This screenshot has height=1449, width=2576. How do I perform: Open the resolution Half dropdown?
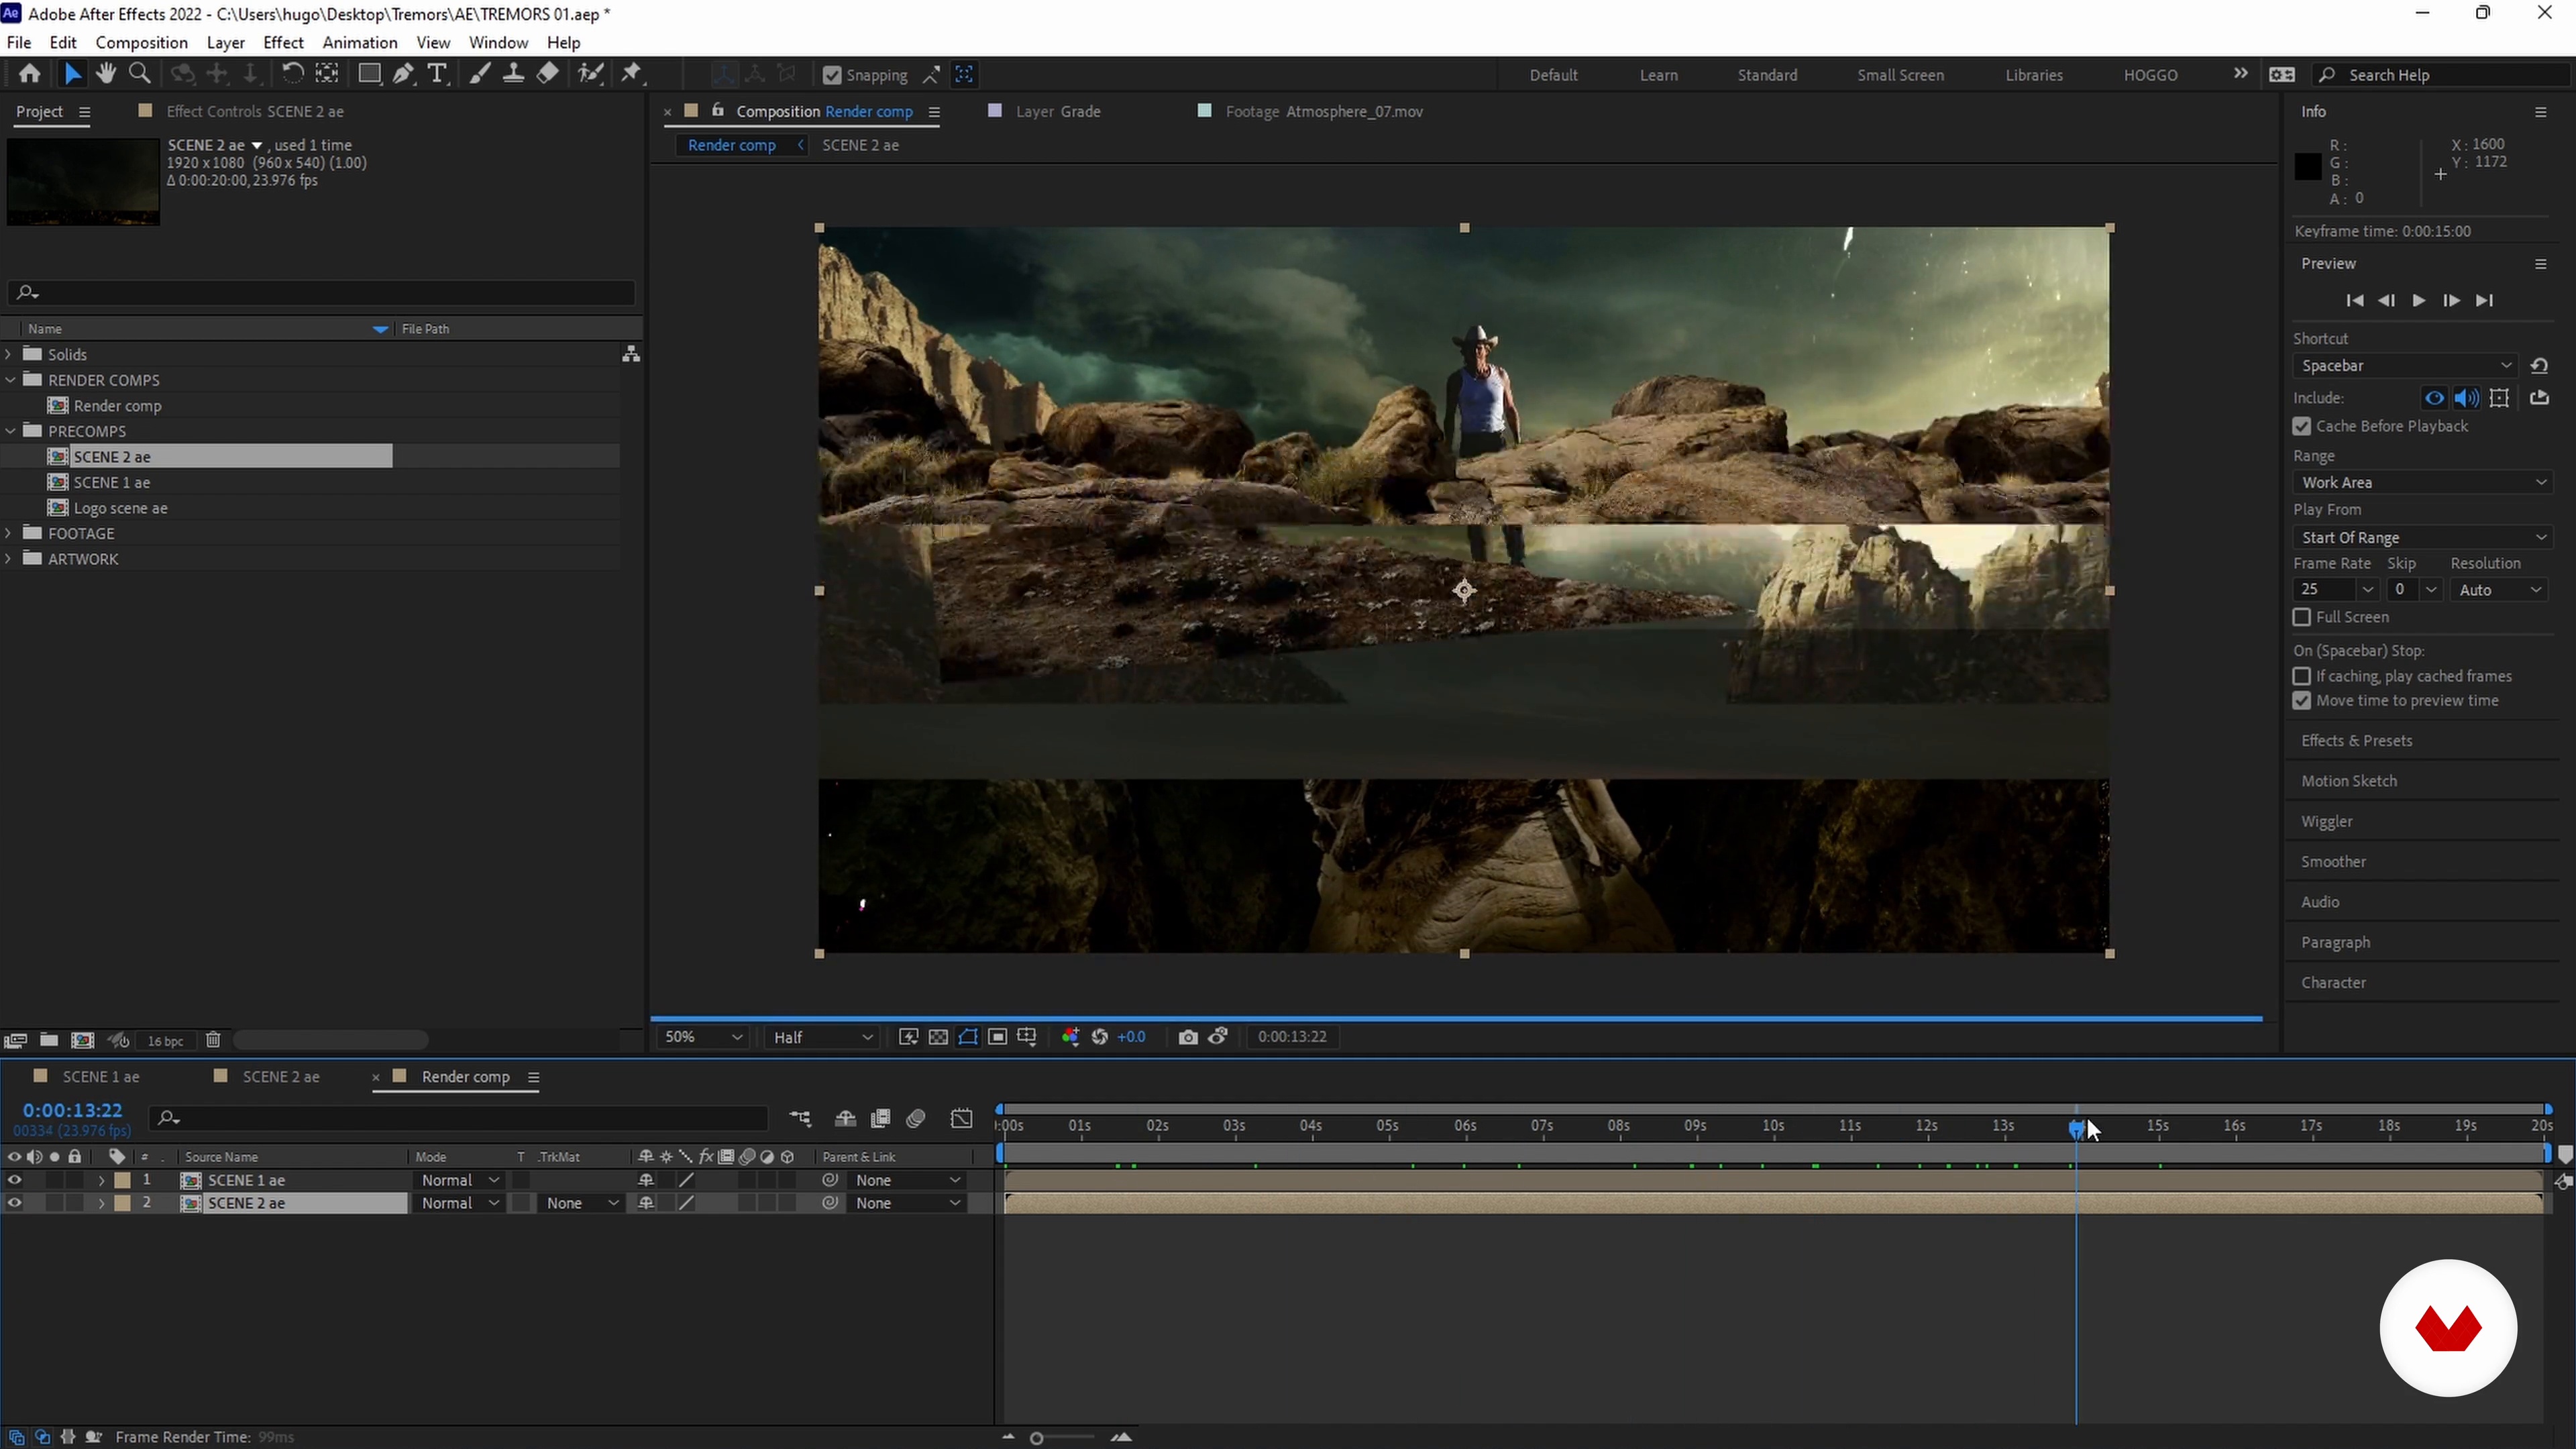[822, 1037]
